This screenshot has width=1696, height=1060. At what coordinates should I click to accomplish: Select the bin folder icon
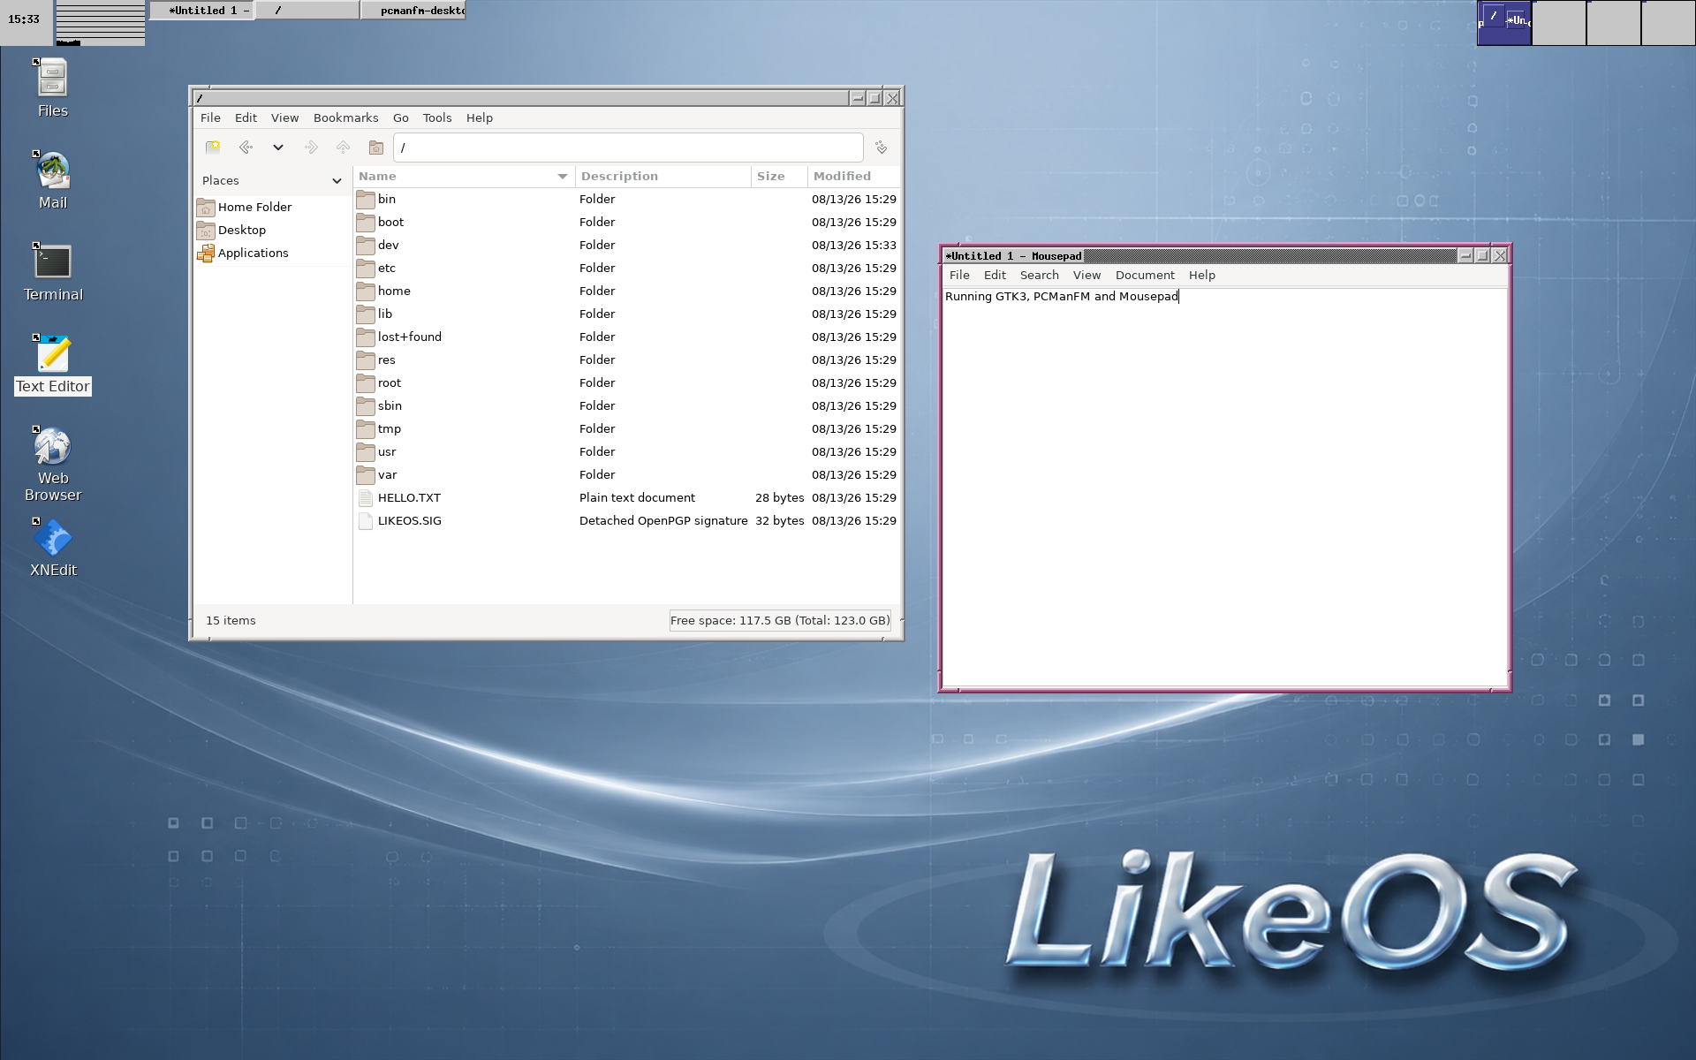(x=366, y=200)
